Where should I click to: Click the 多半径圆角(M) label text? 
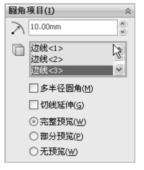[67, 88]
